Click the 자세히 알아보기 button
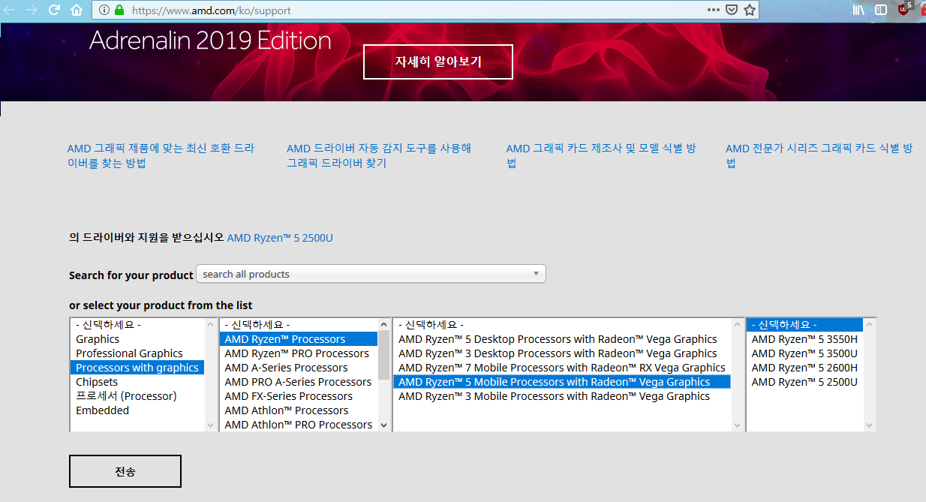 tap(438, 62)
